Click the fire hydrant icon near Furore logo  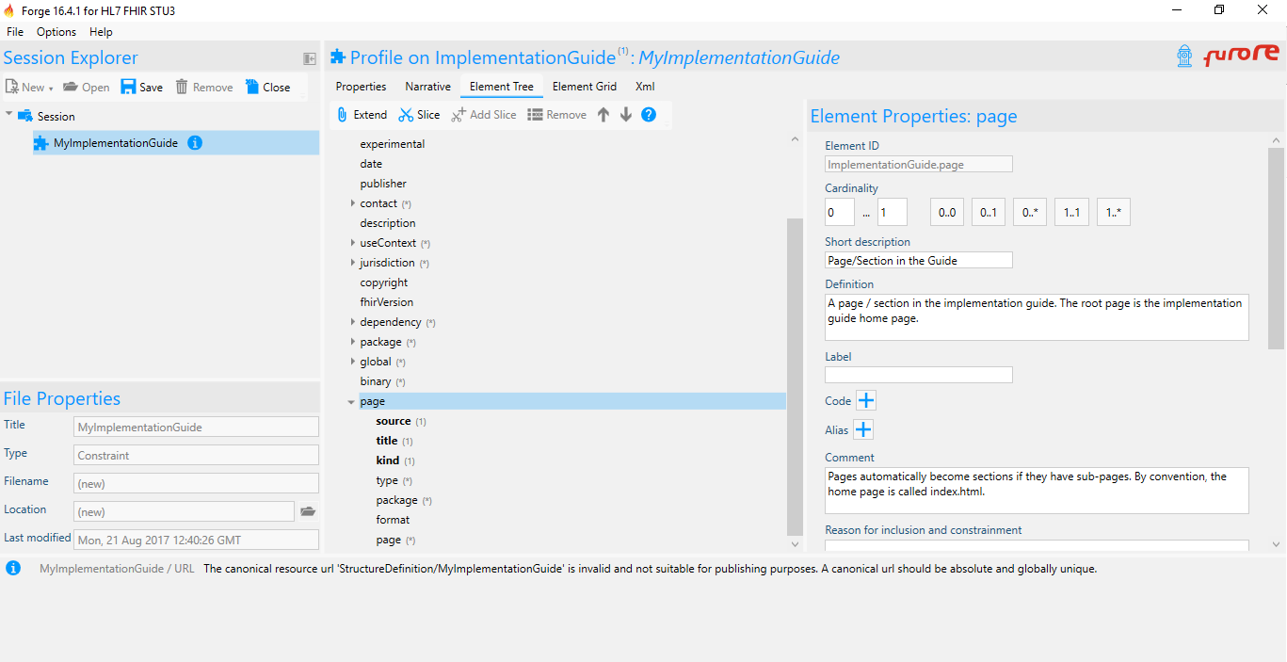click(1184, 56)
